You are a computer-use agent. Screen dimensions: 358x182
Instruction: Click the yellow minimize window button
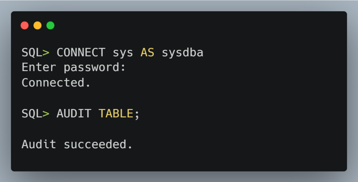(37, 25)
